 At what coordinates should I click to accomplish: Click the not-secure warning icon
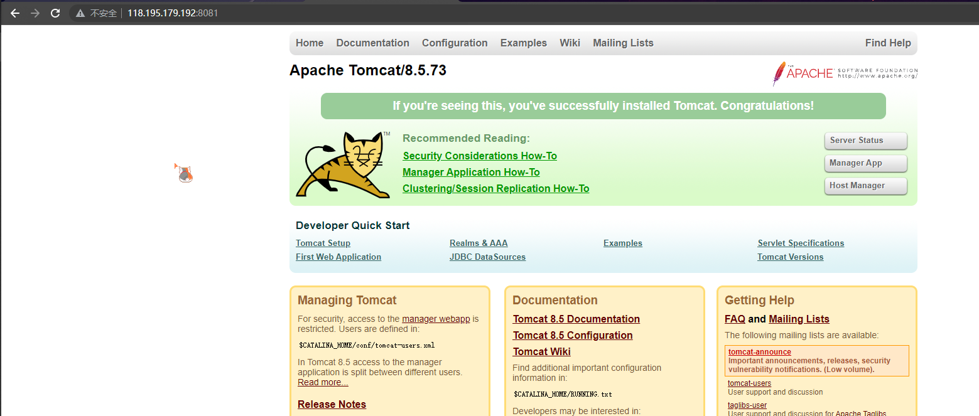pyautogui.click(x=80, y=13)
